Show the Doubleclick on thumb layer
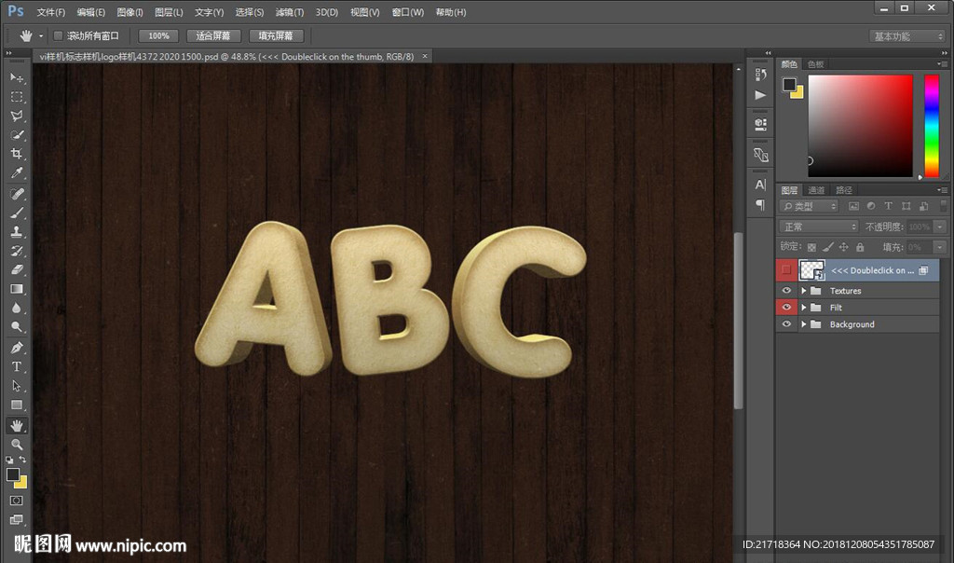Image resolution: width=954 pixels, height=563 pixels. (x=786, y=269)
